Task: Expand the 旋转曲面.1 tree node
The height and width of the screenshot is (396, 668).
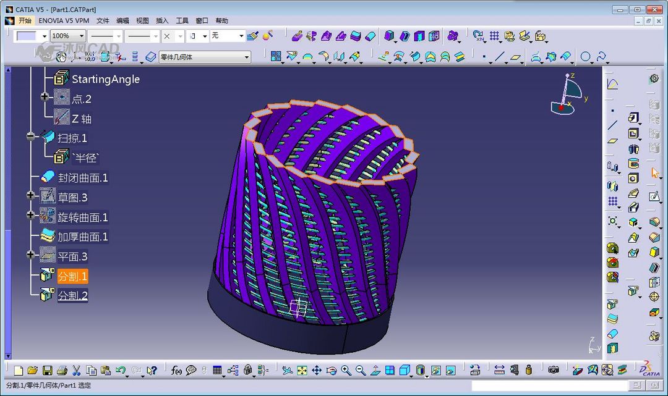Action: pyautogui.click(x=30, y=215)
